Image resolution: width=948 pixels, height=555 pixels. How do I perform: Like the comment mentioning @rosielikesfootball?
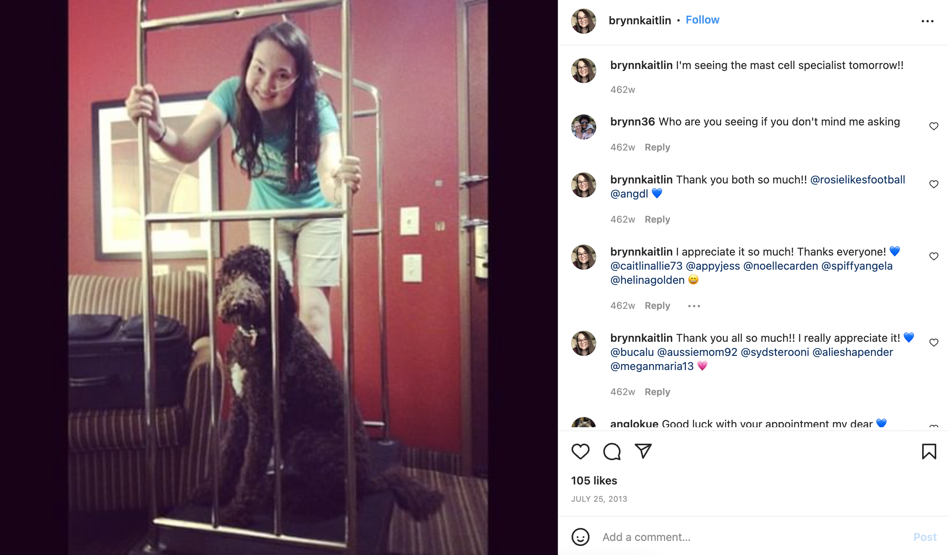(x=934, y=184)
